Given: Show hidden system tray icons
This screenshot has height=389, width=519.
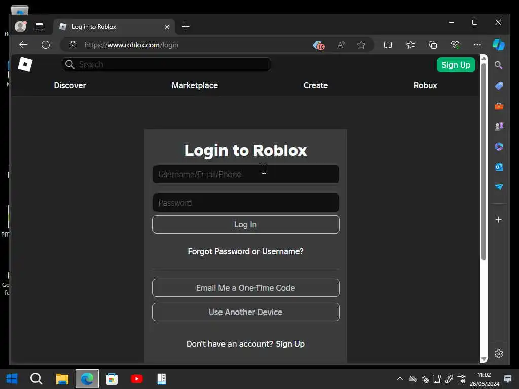Looking at the screenshot, I should (x=400, y=379).
